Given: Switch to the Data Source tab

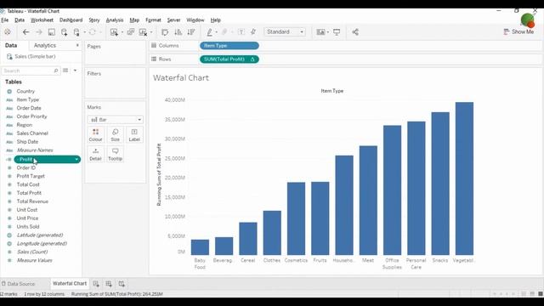Looking at the screenshot, I should point(18,284).
